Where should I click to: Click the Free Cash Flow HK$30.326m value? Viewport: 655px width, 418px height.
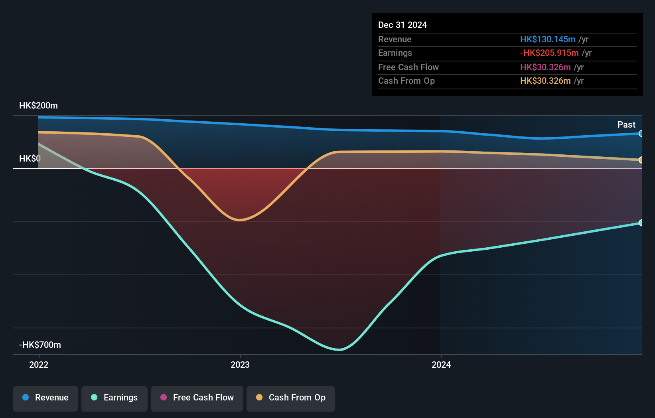click(545, 67)
